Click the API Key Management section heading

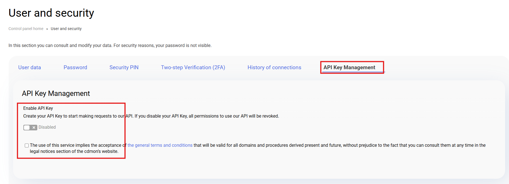point(56,93)
